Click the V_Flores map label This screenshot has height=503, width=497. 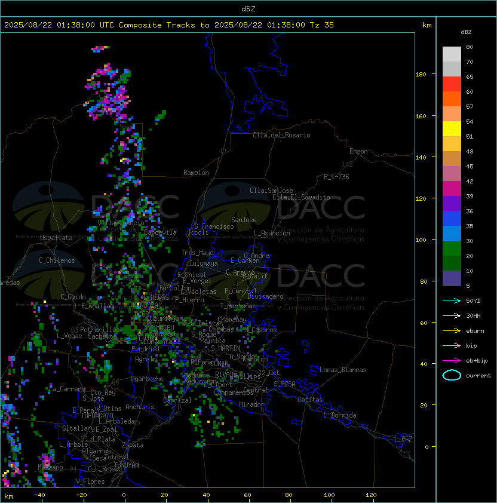[90, 481]
